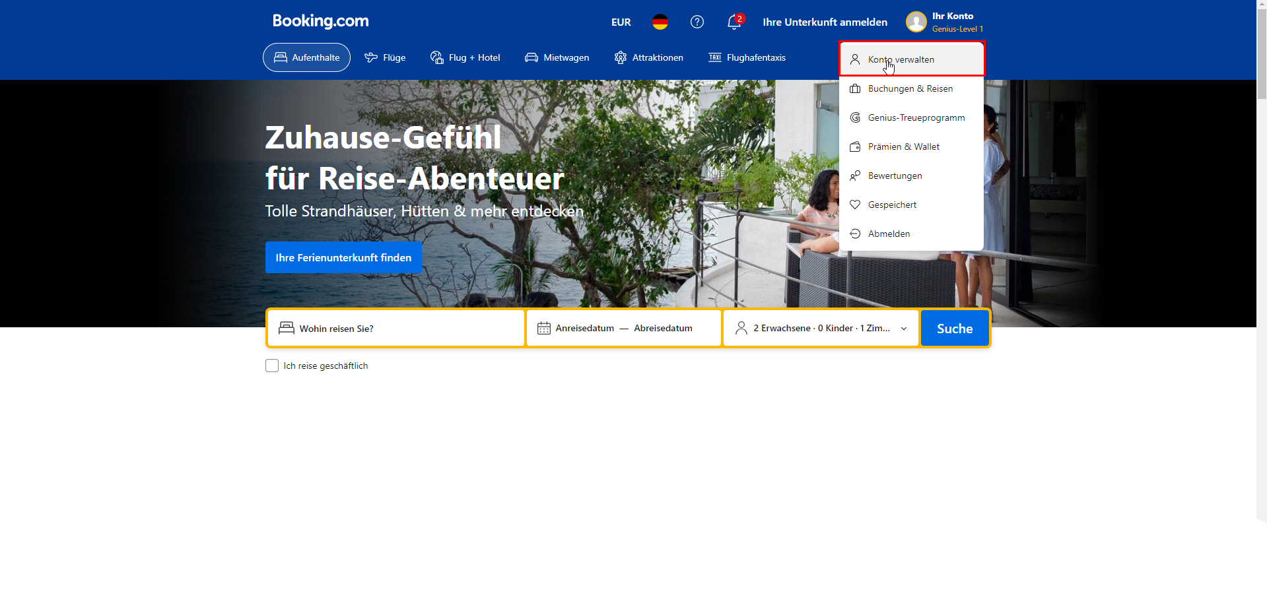This screenshot has height=611, width=1267.
Task: Open Flüge with the airplane icon
Action: pyautogui.click(x=385, y=57)
